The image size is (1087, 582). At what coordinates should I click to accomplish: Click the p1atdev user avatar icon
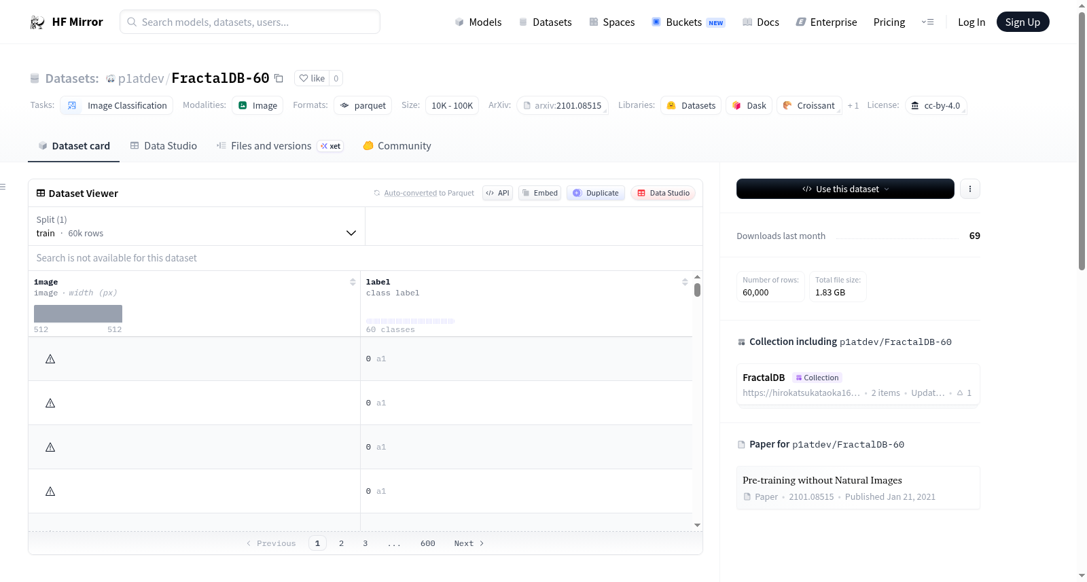111,79
